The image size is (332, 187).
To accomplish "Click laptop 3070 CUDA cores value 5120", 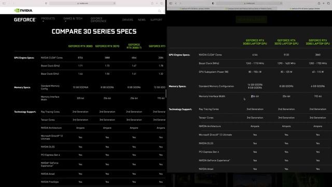I will tap(286, 55).
